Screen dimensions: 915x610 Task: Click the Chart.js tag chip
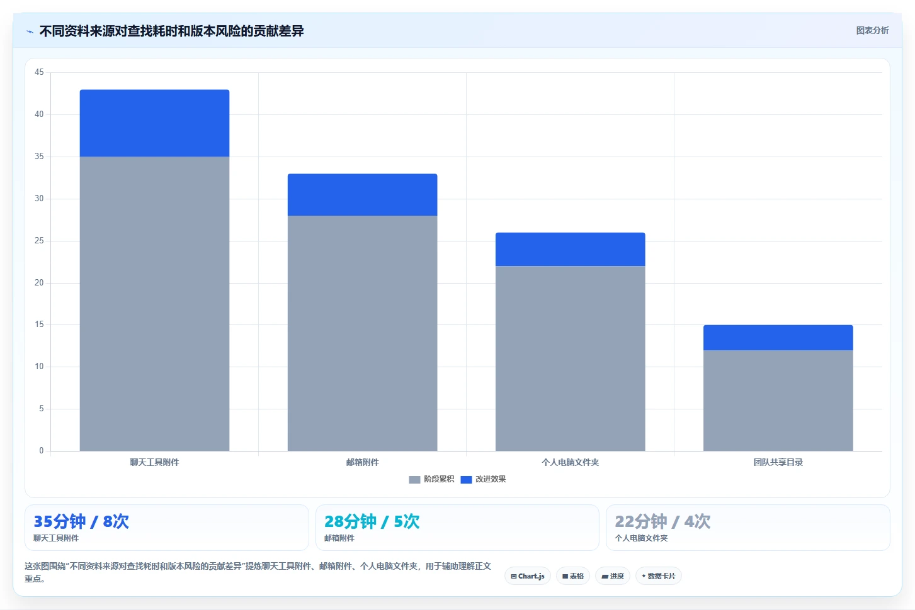point(528,576)
